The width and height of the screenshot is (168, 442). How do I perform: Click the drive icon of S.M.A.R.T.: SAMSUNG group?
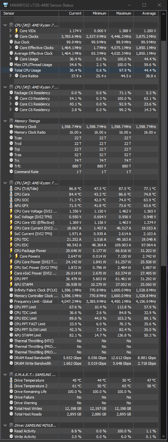(x=11, y=375)
